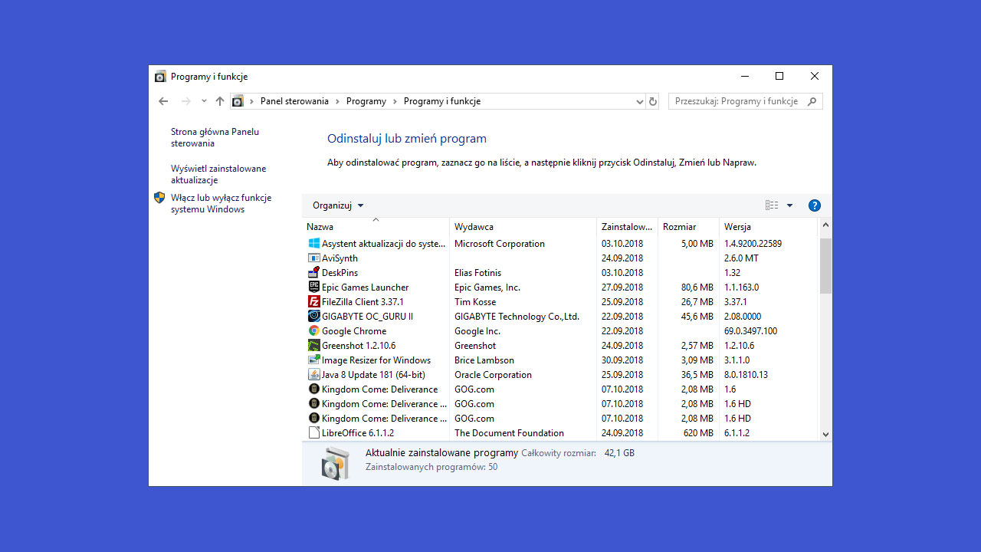
Task: Select the Epic Games, Inc. publisher cell
Action: click(x=487, y=287)
